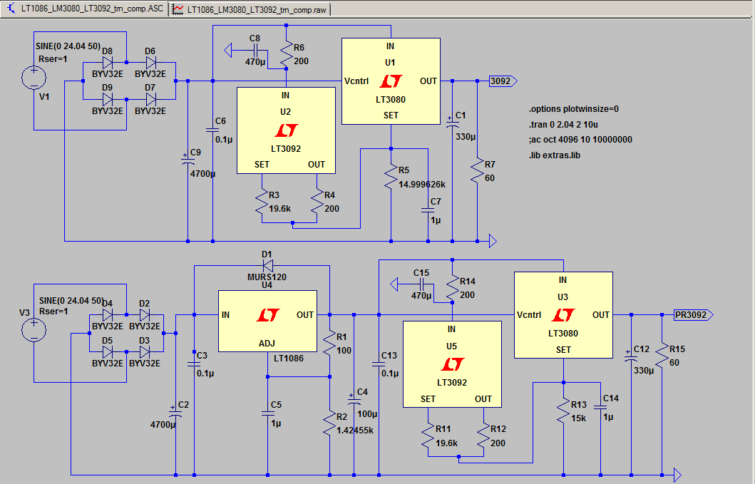Click ground symbol beside capacitor C15
The width and height of the screenshot is (755, 484).
pos(394,284)
